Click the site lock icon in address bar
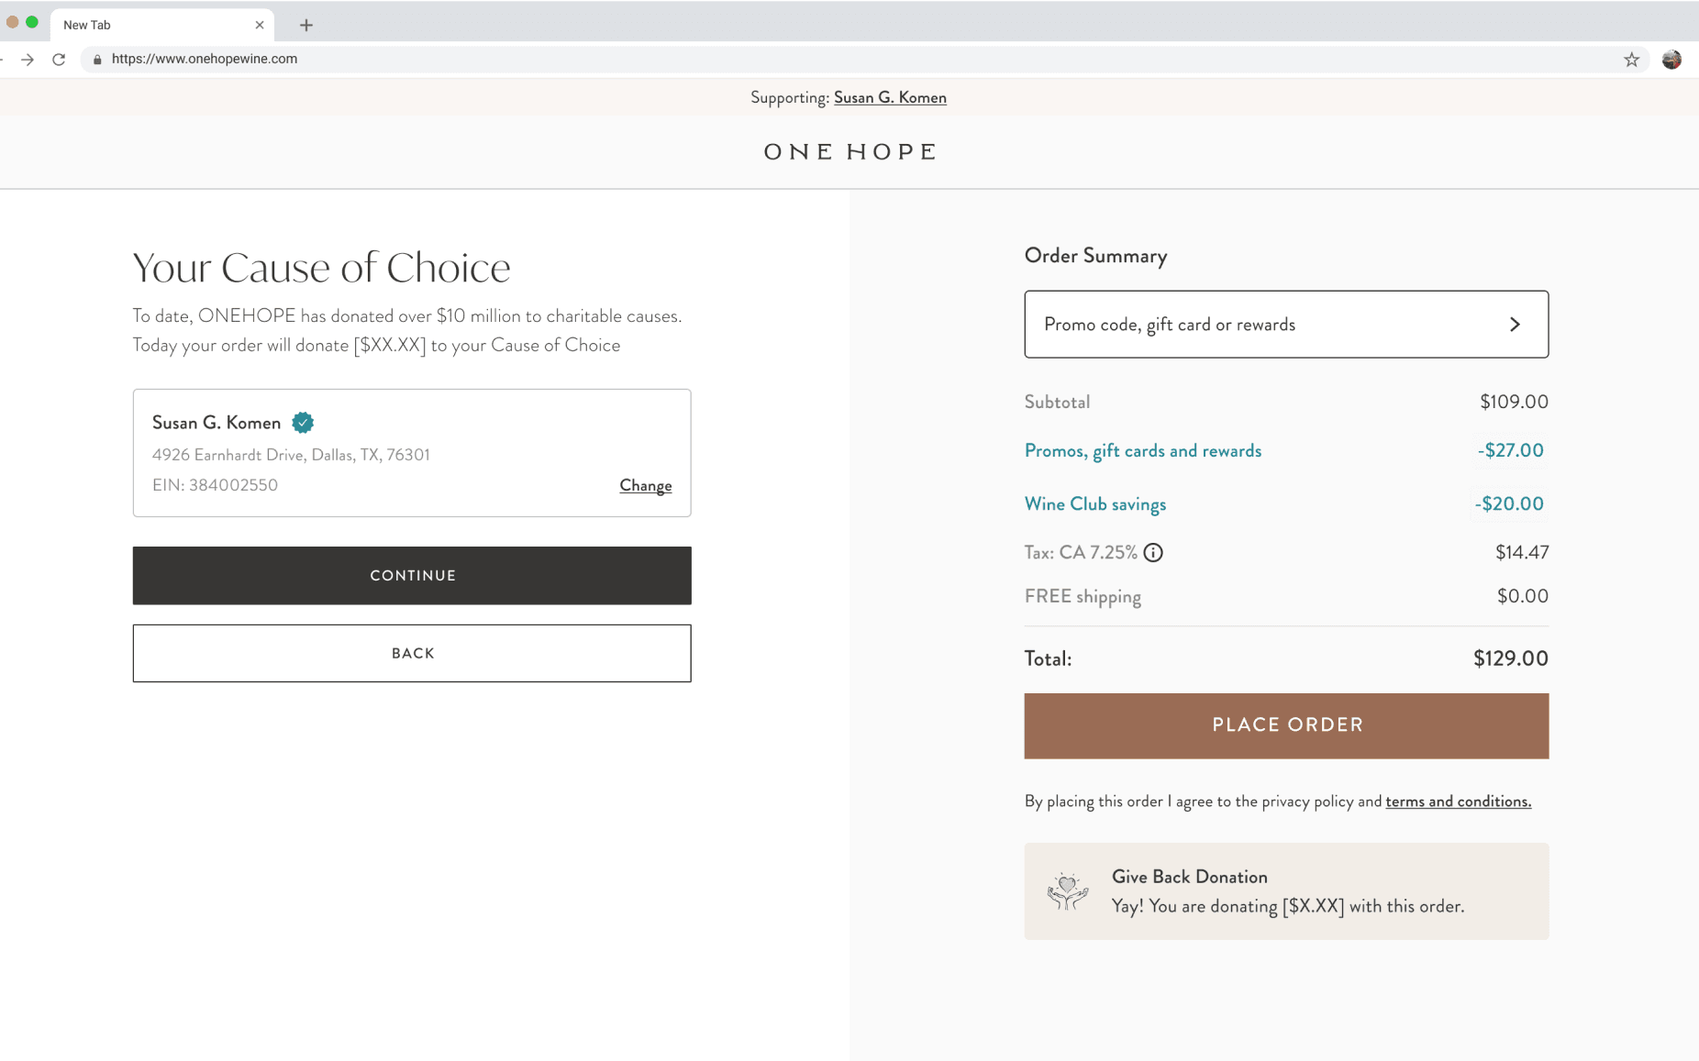This screenshot has width=1699, height=1061. tap(97, 60)
